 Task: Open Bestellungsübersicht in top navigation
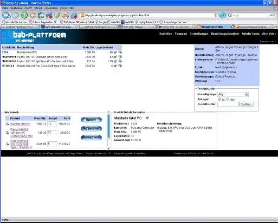[x=225, y=34]
